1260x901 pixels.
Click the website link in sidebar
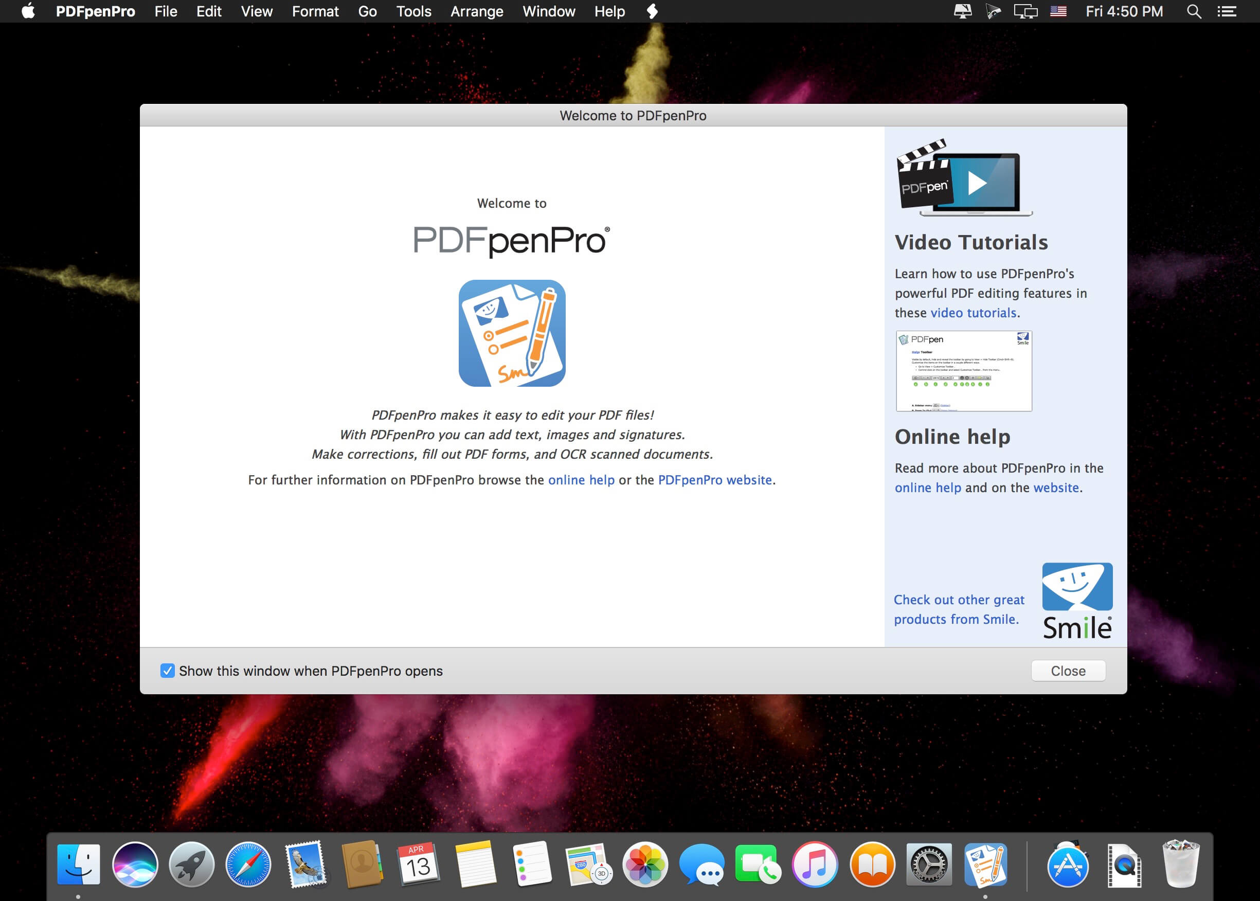coord(1056,488)
